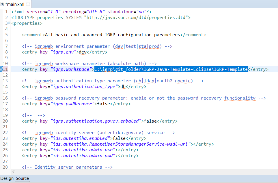This screenshot has height=183, width=278.
Task: Click the empty comment on line 19
Action: tap(33, 115)
